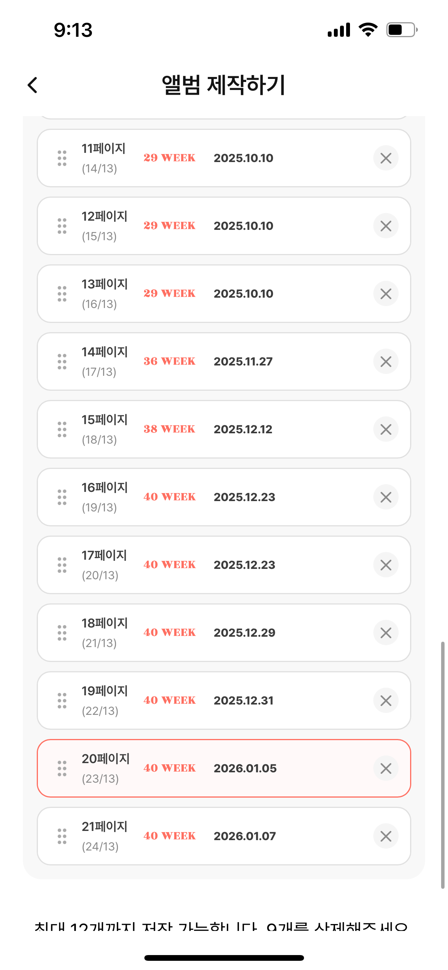Delete the 21페이지 row dated 2026.01.07
This screenshot has height=970, width=448.
point(386,836)
